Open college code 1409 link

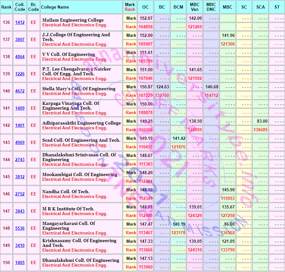click(x=20, y=108)
